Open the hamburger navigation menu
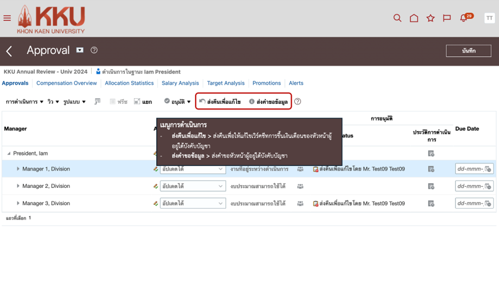Viewport: 499px width, 282px height. [x=7, y=18]
